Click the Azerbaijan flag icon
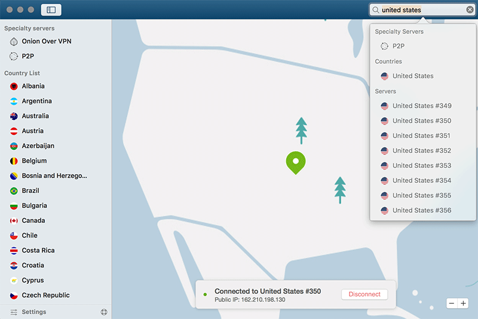478x319 pixels. pos(14,146)
